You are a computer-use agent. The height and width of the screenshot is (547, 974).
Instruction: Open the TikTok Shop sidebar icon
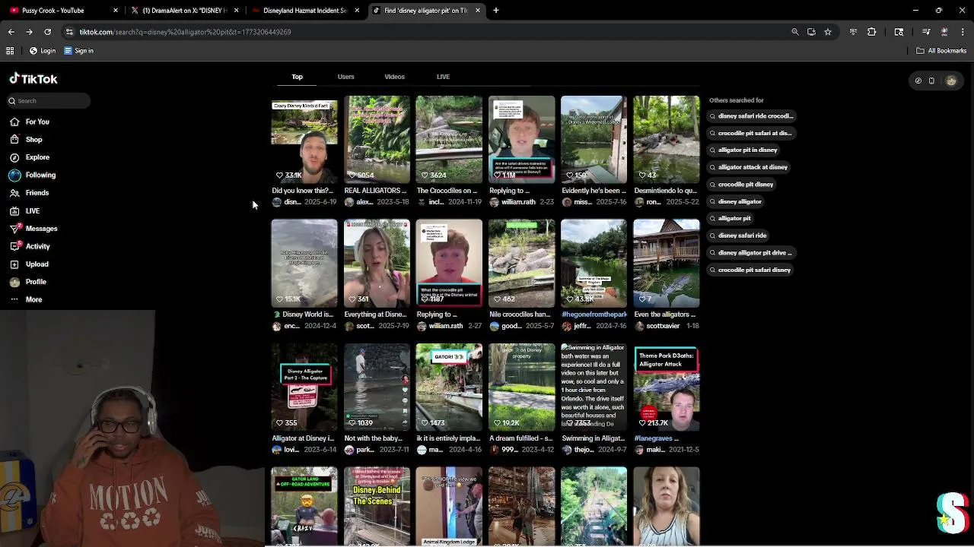pos(14,140)
